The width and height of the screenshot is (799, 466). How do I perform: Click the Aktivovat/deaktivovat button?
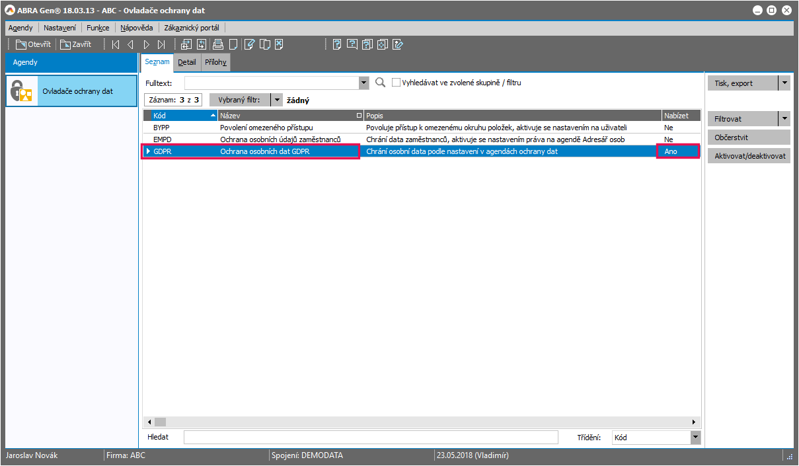pos(748,156)
